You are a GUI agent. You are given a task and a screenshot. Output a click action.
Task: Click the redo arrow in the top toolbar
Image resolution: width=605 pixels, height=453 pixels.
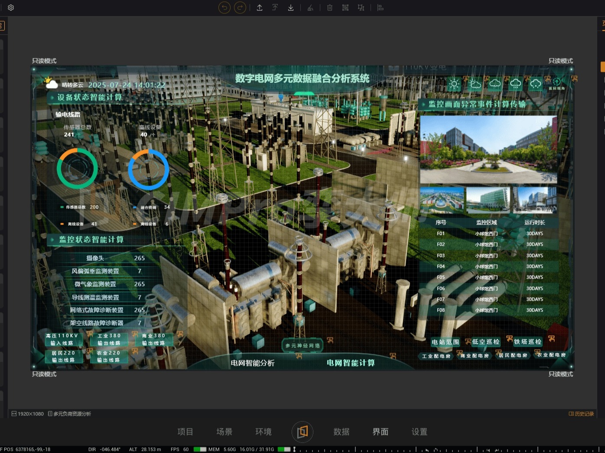click(x=240, y=7)
